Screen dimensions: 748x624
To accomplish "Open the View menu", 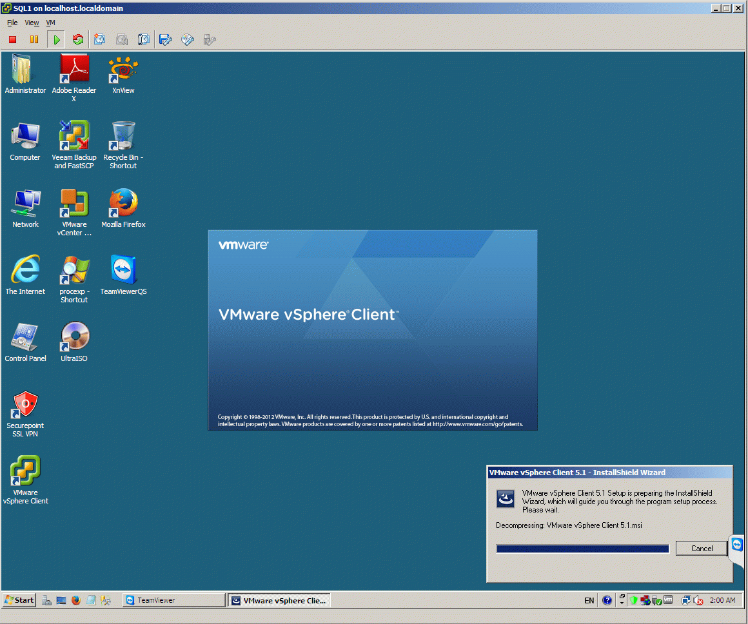I will click(32, 23).
